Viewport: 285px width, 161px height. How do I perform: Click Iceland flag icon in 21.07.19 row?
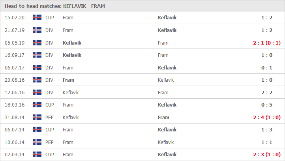[37, 30]
